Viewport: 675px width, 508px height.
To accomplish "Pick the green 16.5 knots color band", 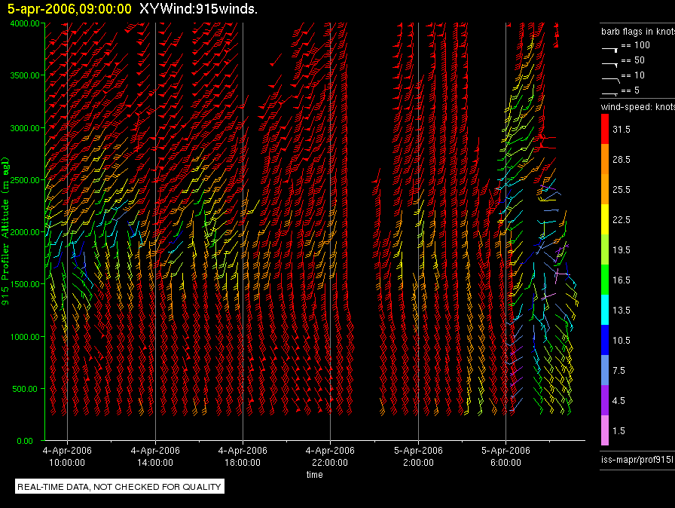I will [604, 280].
